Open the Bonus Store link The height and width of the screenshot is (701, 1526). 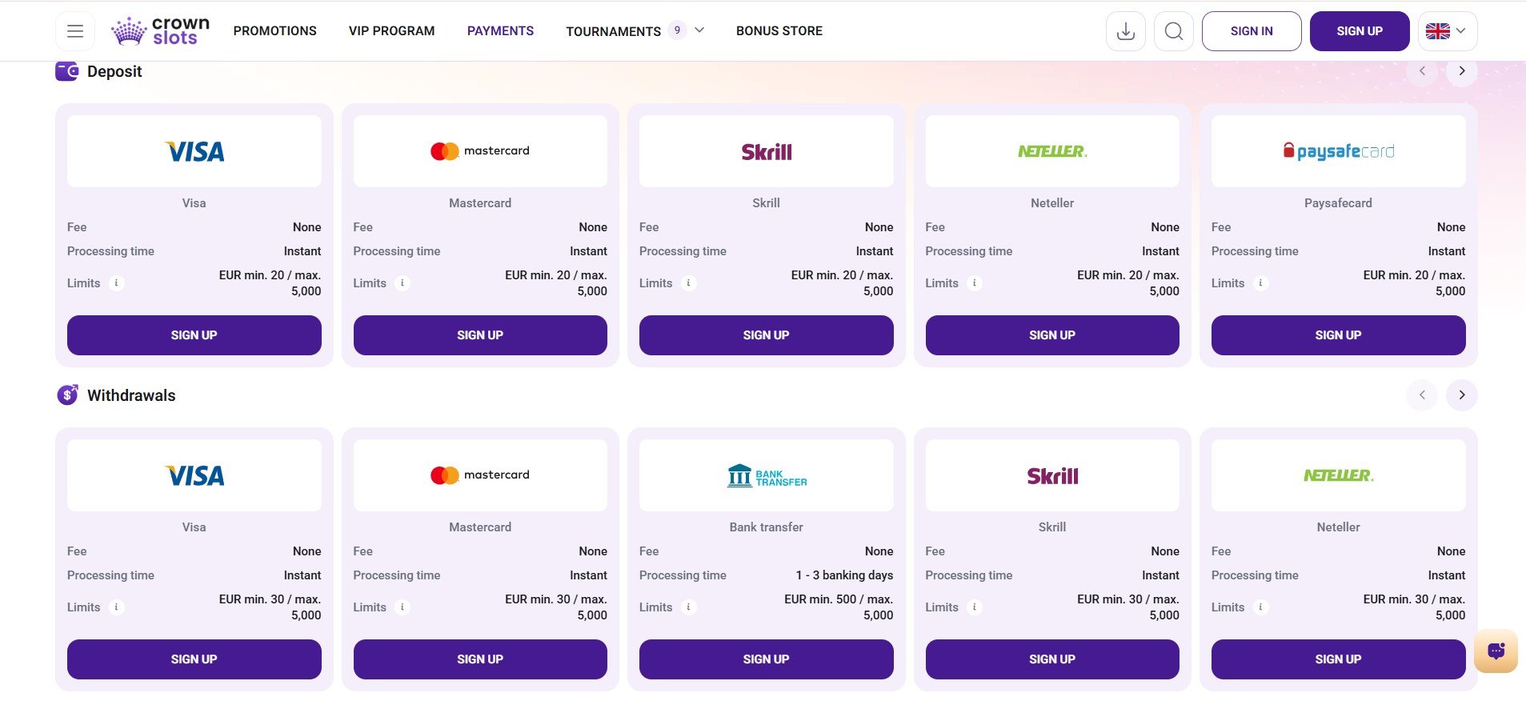coord(779,31)
